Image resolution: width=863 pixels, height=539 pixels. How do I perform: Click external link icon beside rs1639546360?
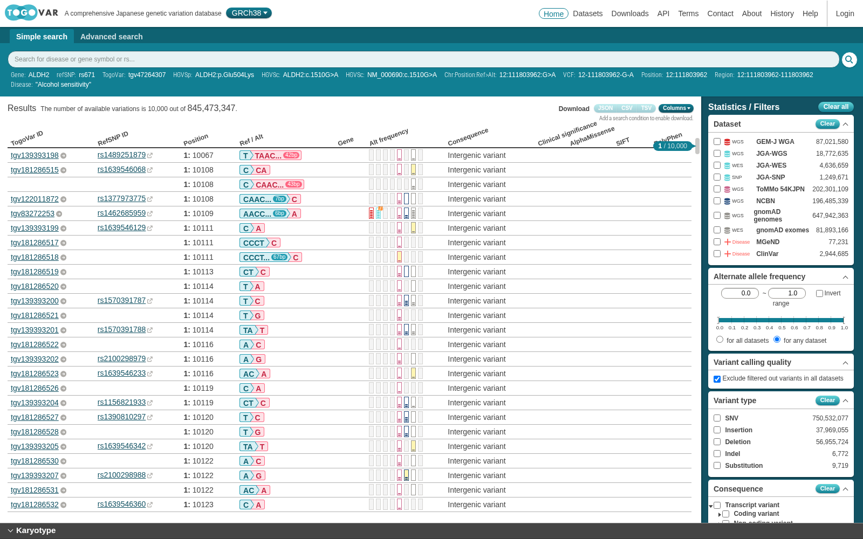point(150,505)
